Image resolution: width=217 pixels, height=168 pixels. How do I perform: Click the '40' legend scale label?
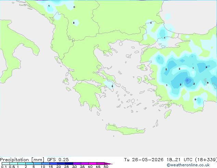click(90, 167)
